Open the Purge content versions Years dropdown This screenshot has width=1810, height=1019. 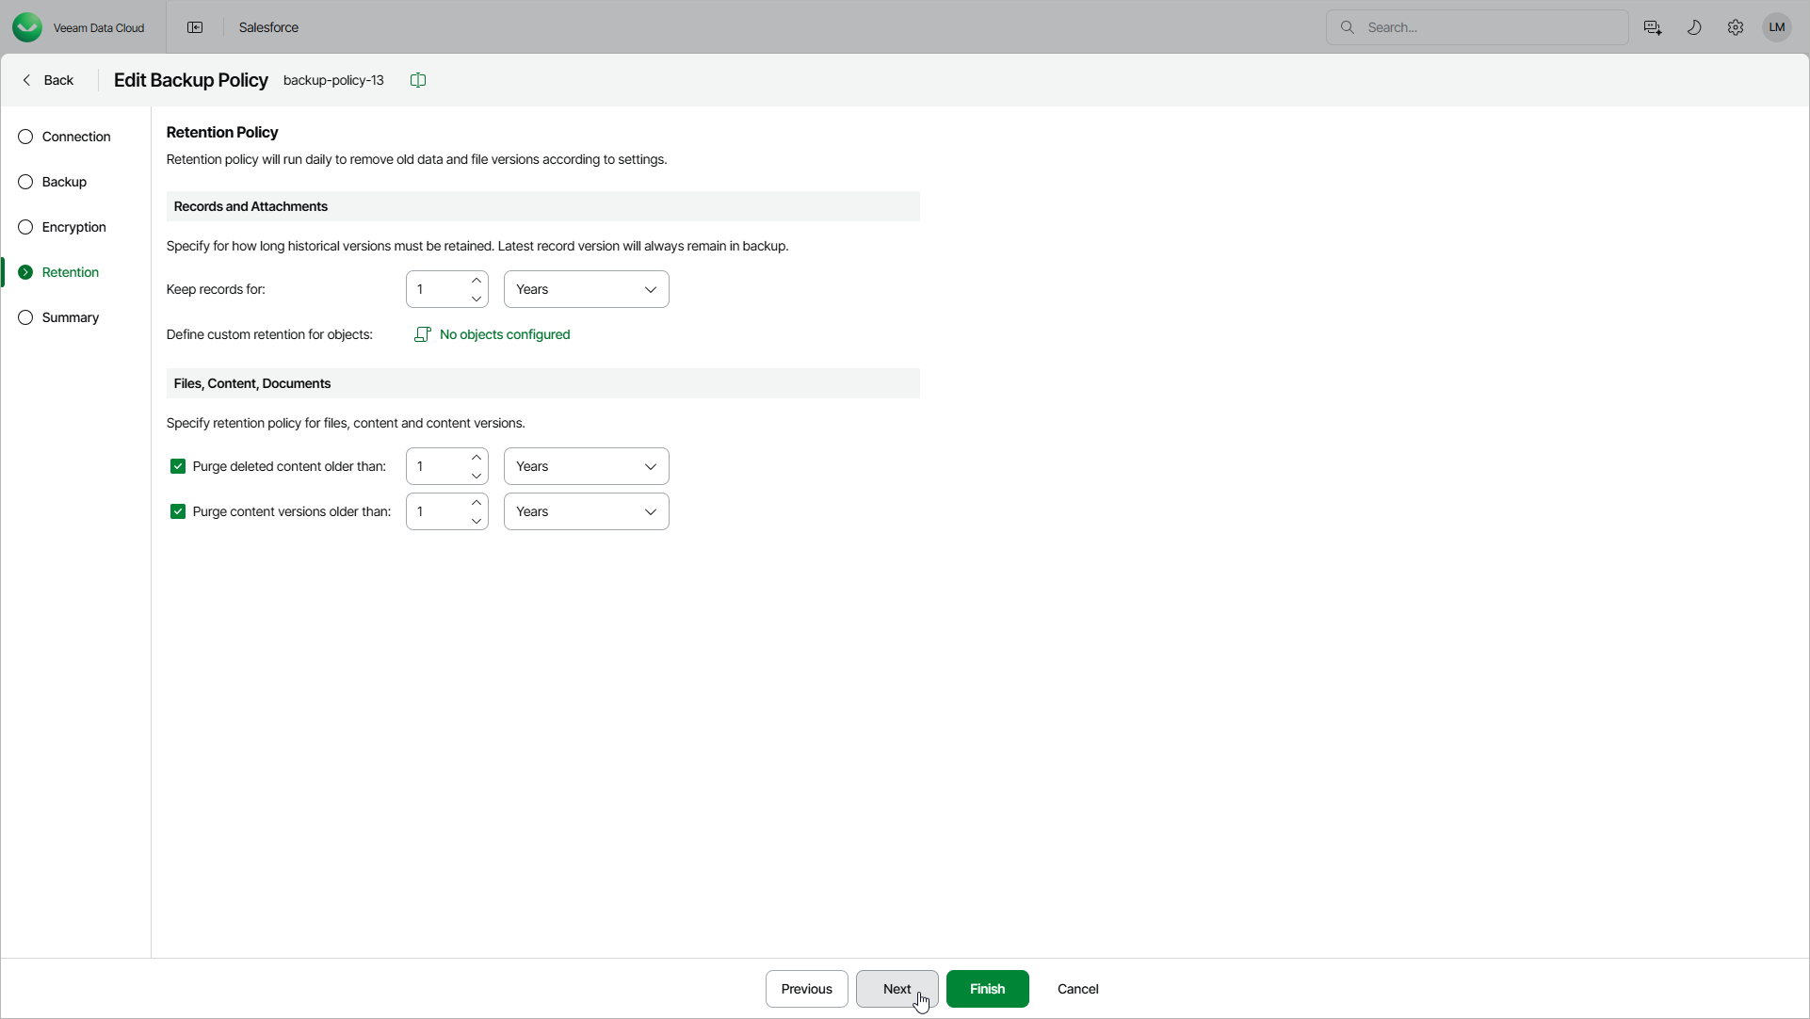coord(586,511)
